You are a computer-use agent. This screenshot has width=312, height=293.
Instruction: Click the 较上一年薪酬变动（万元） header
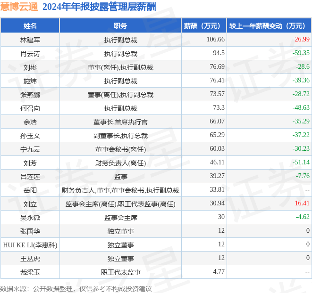(269, 26)
